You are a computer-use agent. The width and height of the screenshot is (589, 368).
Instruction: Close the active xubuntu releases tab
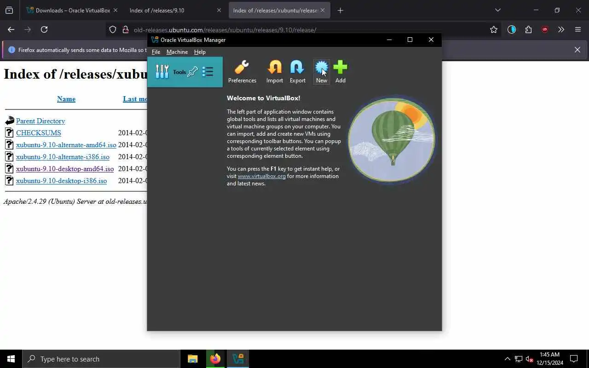click(x=323, y=10)
